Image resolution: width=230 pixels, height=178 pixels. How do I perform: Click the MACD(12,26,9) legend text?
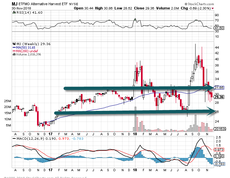coord(30,138)
